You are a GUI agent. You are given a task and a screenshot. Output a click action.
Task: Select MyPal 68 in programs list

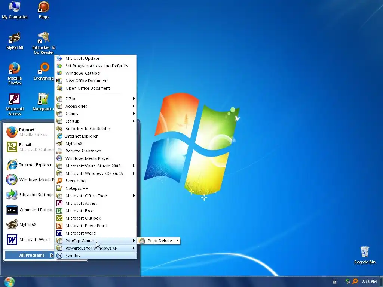[x=95, y=143]
